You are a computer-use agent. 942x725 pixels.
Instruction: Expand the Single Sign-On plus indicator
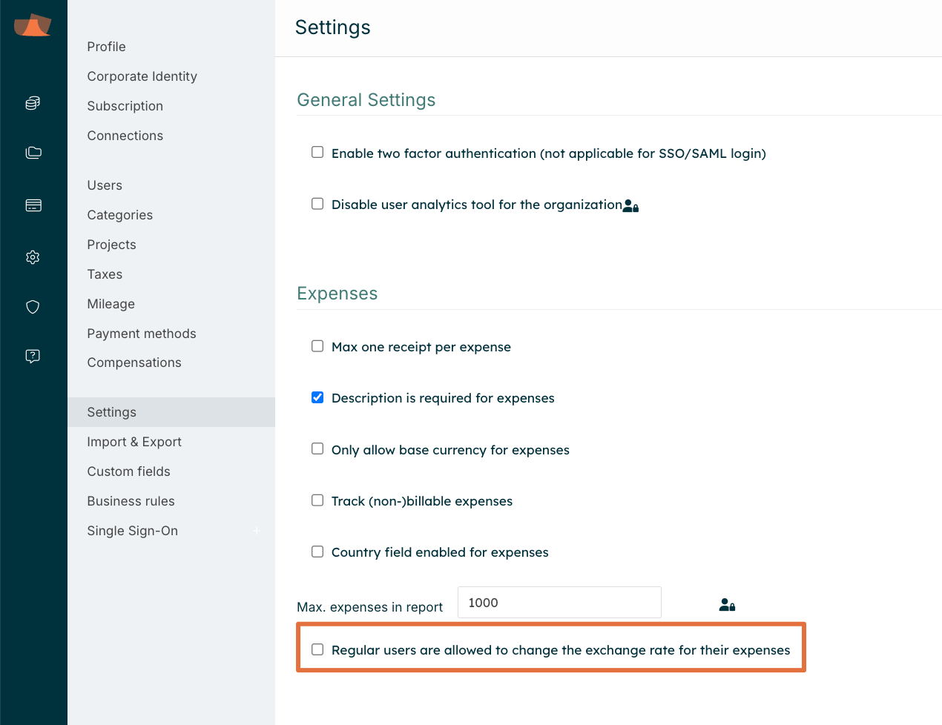[x=257, y=531]
